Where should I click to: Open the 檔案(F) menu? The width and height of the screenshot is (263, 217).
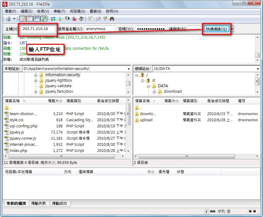click(10, 11)
